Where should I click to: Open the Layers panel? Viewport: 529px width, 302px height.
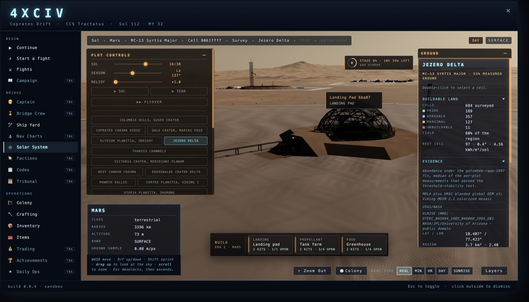(494, 271)
